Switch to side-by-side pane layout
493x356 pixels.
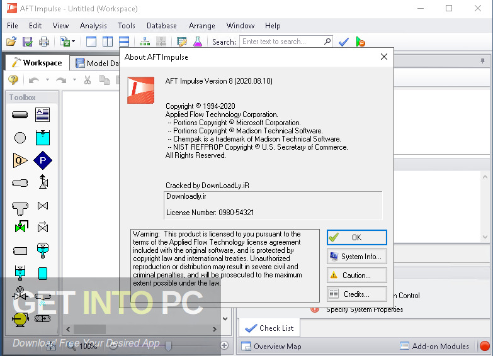pos(108,42)
